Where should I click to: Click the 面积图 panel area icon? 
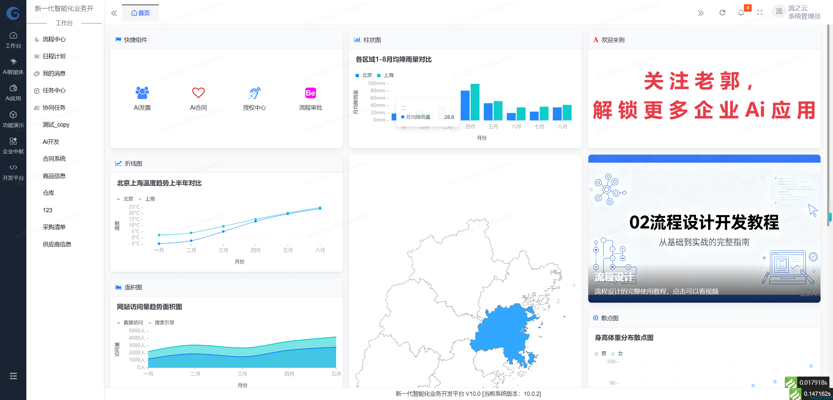click(x=118, y=287)
